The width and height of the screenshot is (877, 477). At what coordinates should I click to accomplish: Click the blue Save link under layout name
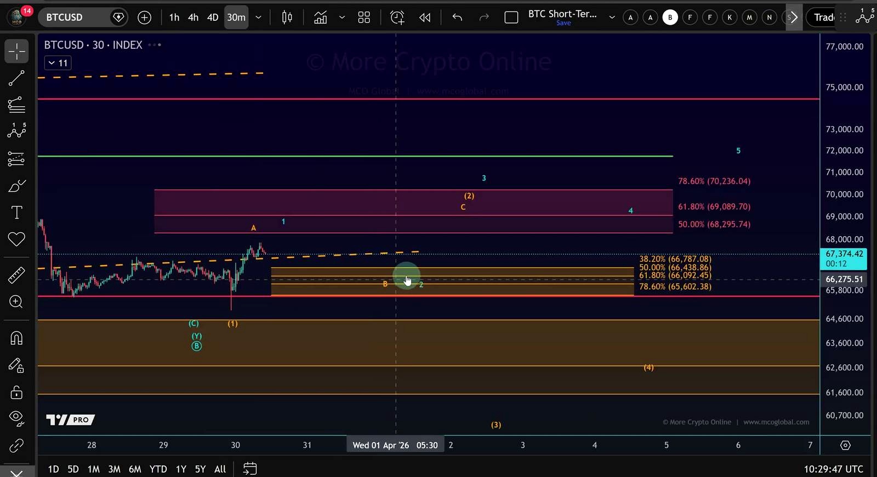click(563, 23)
